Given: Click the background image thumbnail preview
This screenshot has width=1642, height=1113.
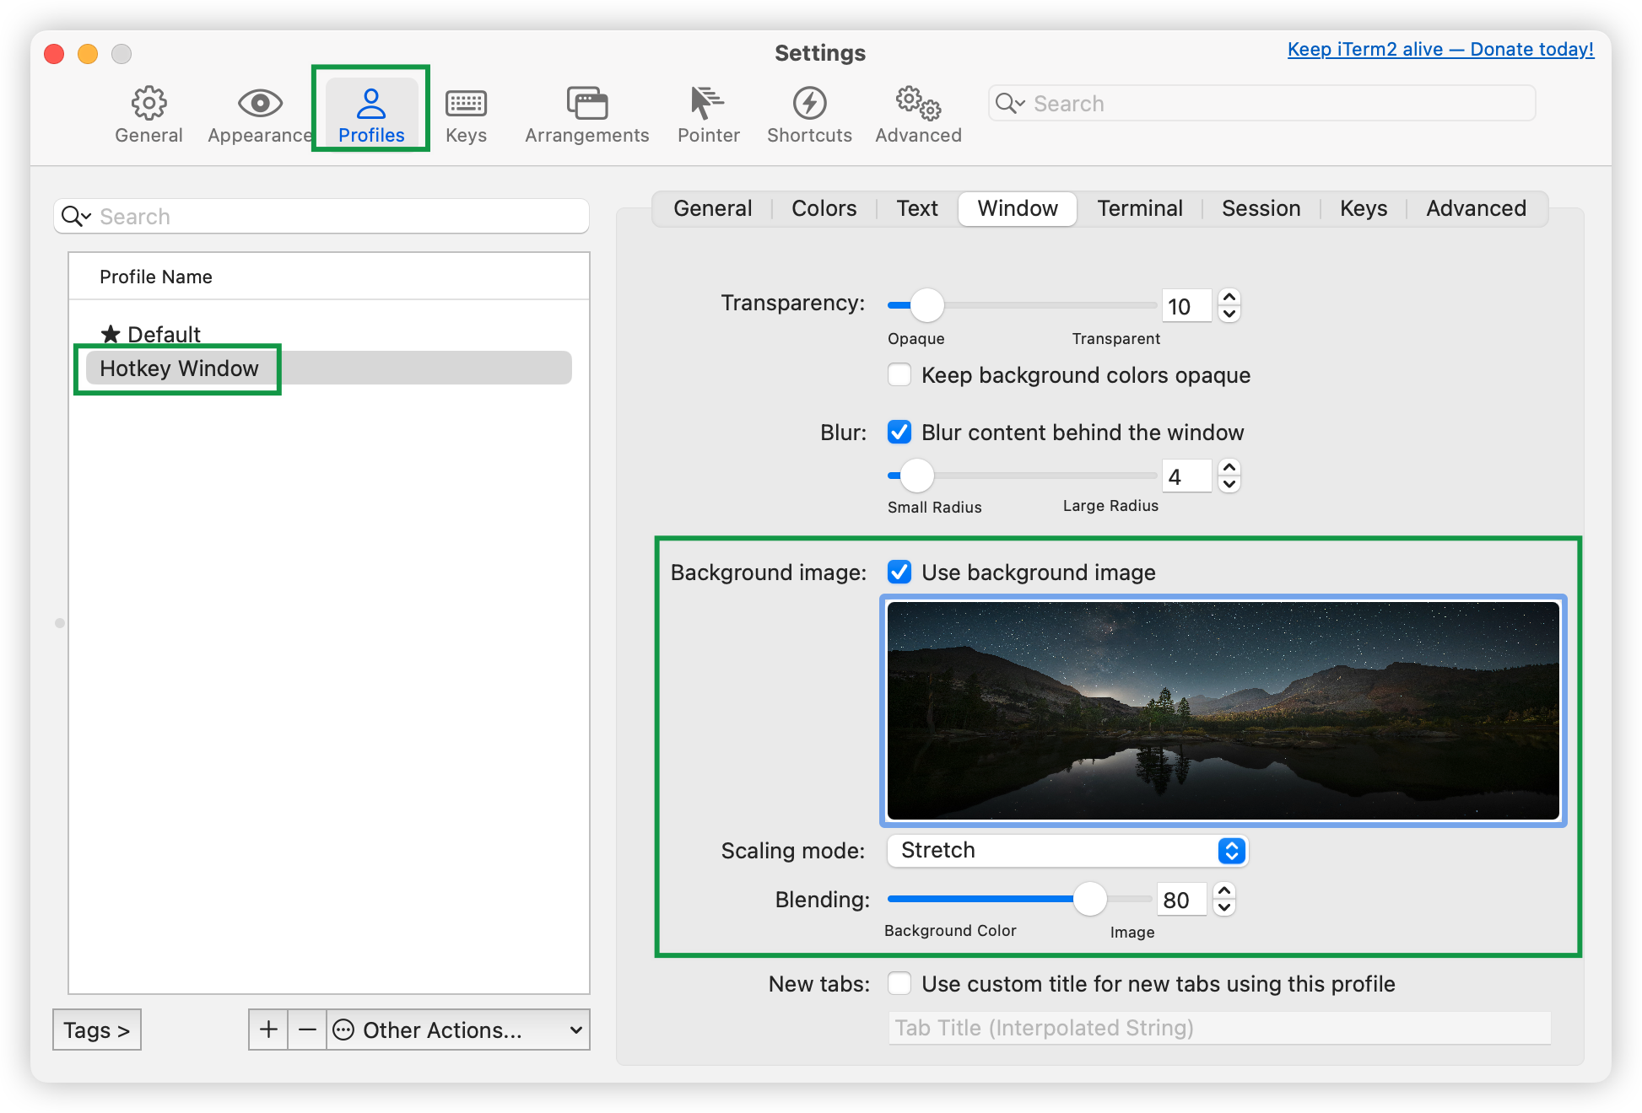Looking at the screenshot, I should coord(1223,710).
